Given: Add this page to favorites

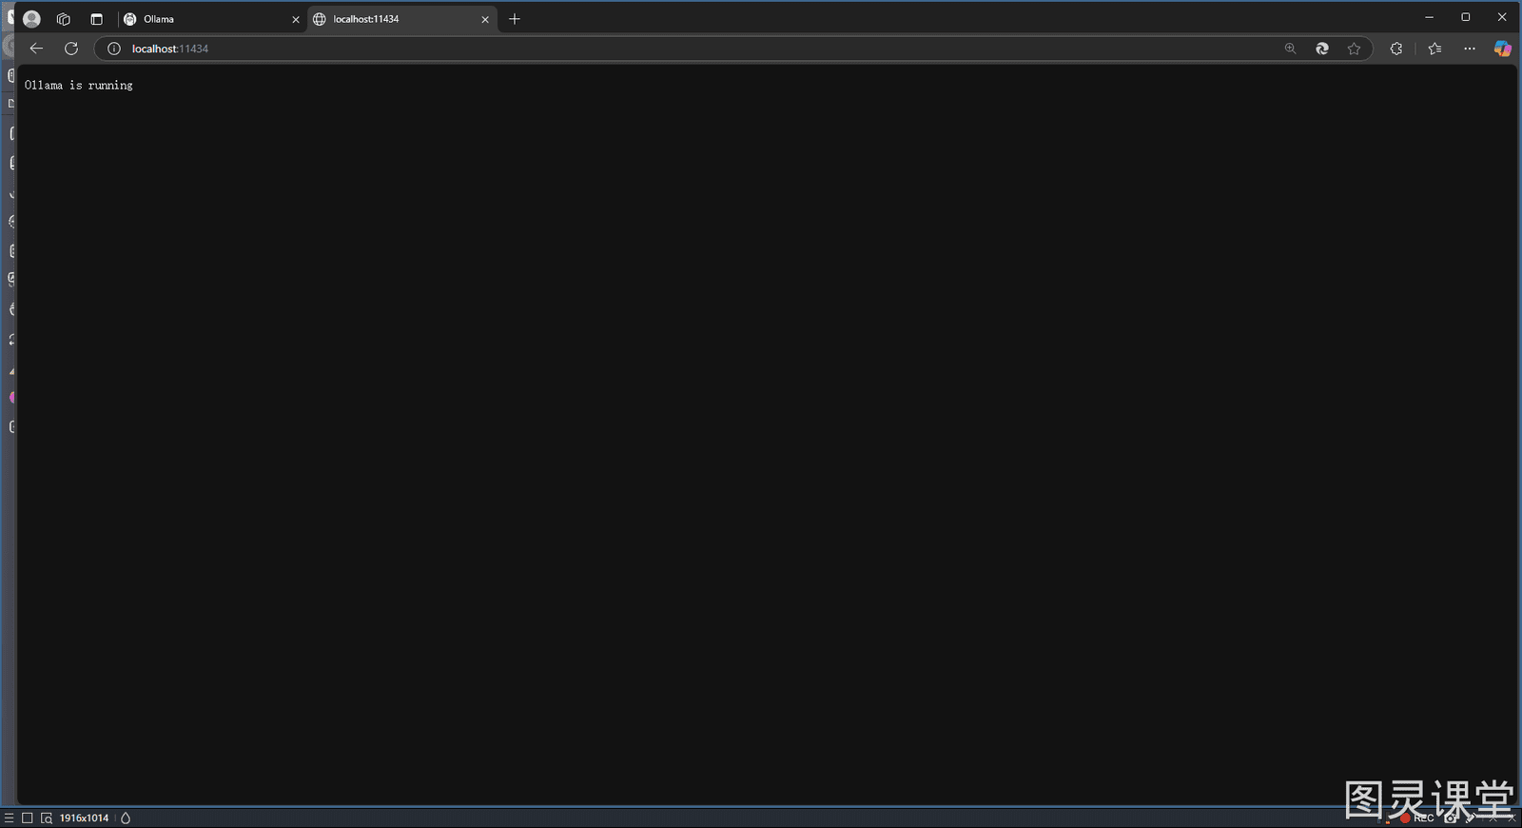Looking at the screenshot, I should coord(1355,49).
